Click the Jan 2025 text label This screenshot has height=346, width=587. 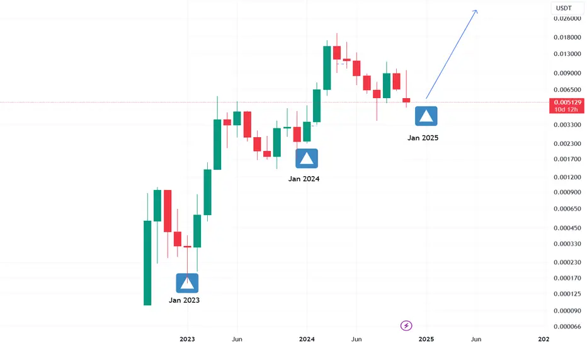coord(423,138)
